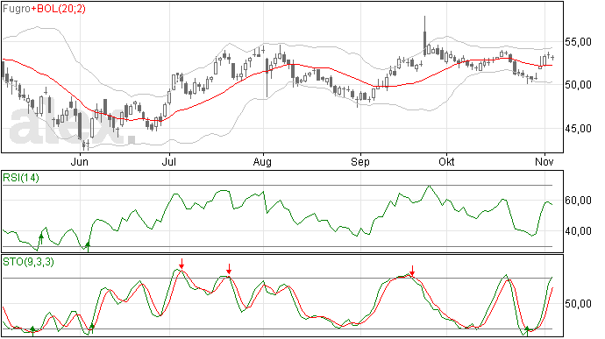The width and height of the screenshot is (605, 339).
Task: Click the 60,00 RSI axis label
Action: pyautogui.click(x=578, y=201)
